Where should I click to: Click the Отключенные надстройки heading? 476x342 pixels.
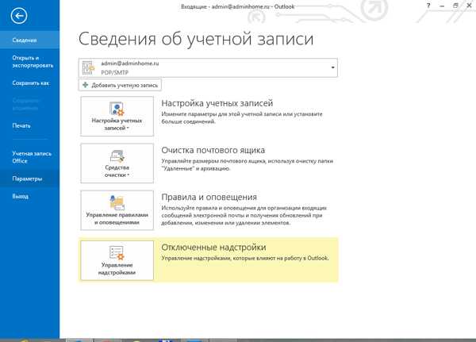(x=213, y=248)
